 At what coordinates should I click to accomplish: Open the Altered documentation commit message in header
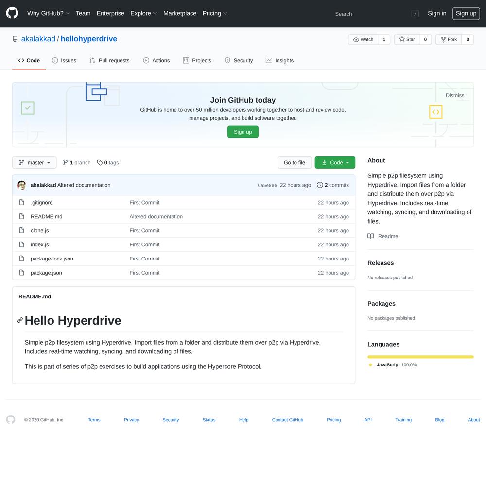tap(84, 185)
